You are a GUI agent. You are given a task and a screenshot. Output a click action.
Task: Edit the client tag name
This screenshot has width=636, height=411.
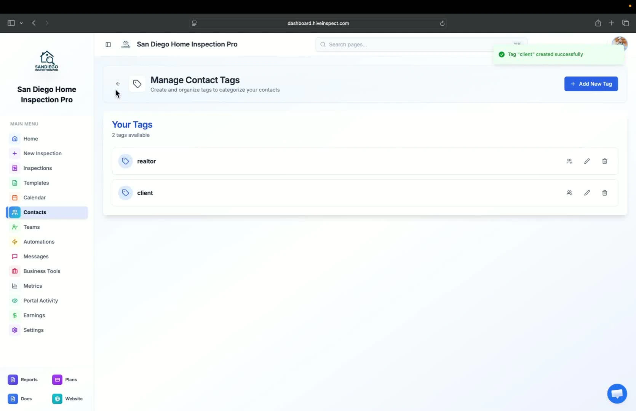587,193
